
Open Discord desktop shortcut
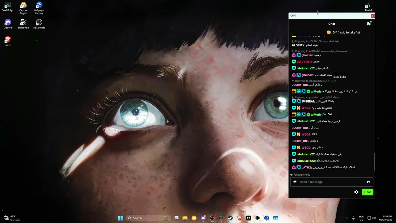click(x=8, y=24)
